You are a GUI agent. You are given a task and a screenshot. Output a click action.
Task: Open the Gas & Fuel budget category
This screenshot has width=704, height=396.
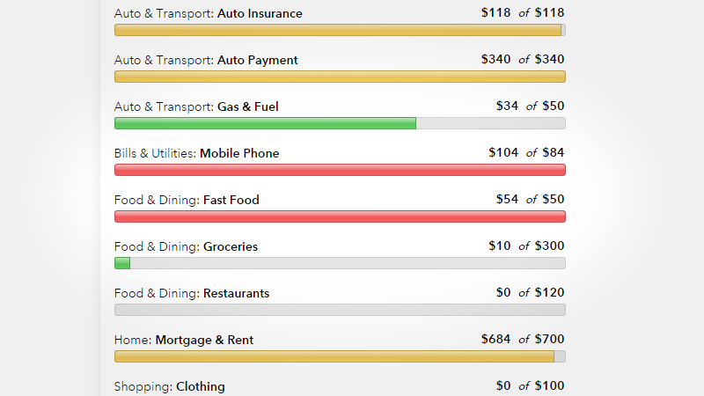pos(196,106)
